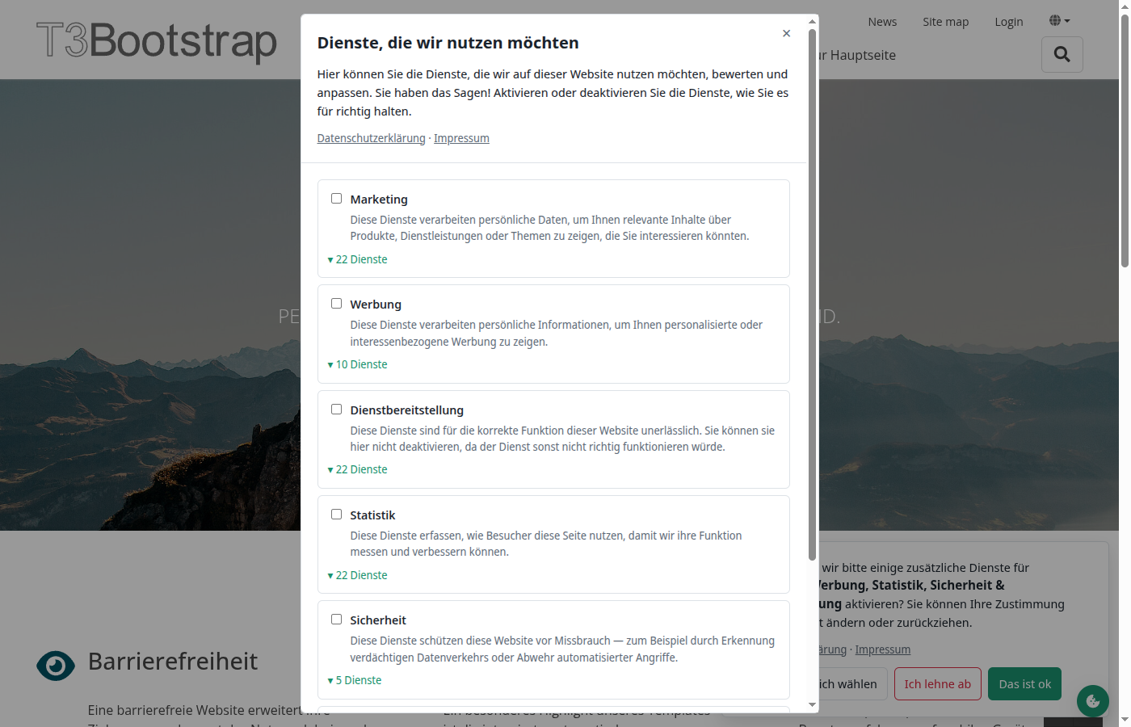Click the 'Ich lehne ab' button
Viewport: 1131px width, 727px height.
tap(938, 684)
